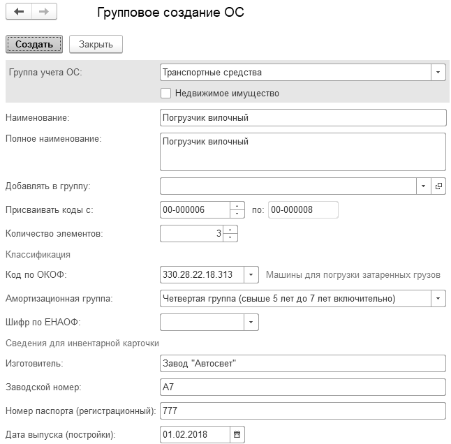
Task: Expand Амортизационная группа dropdown
Action: (438, 298)
